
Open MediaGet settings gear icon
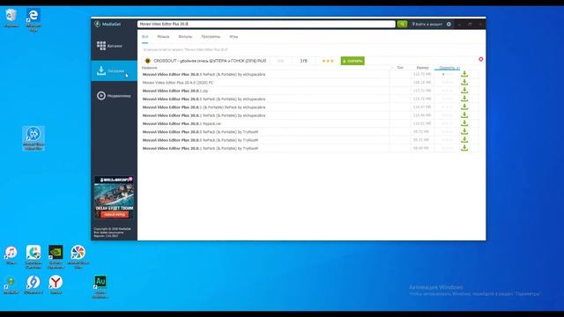449,24
